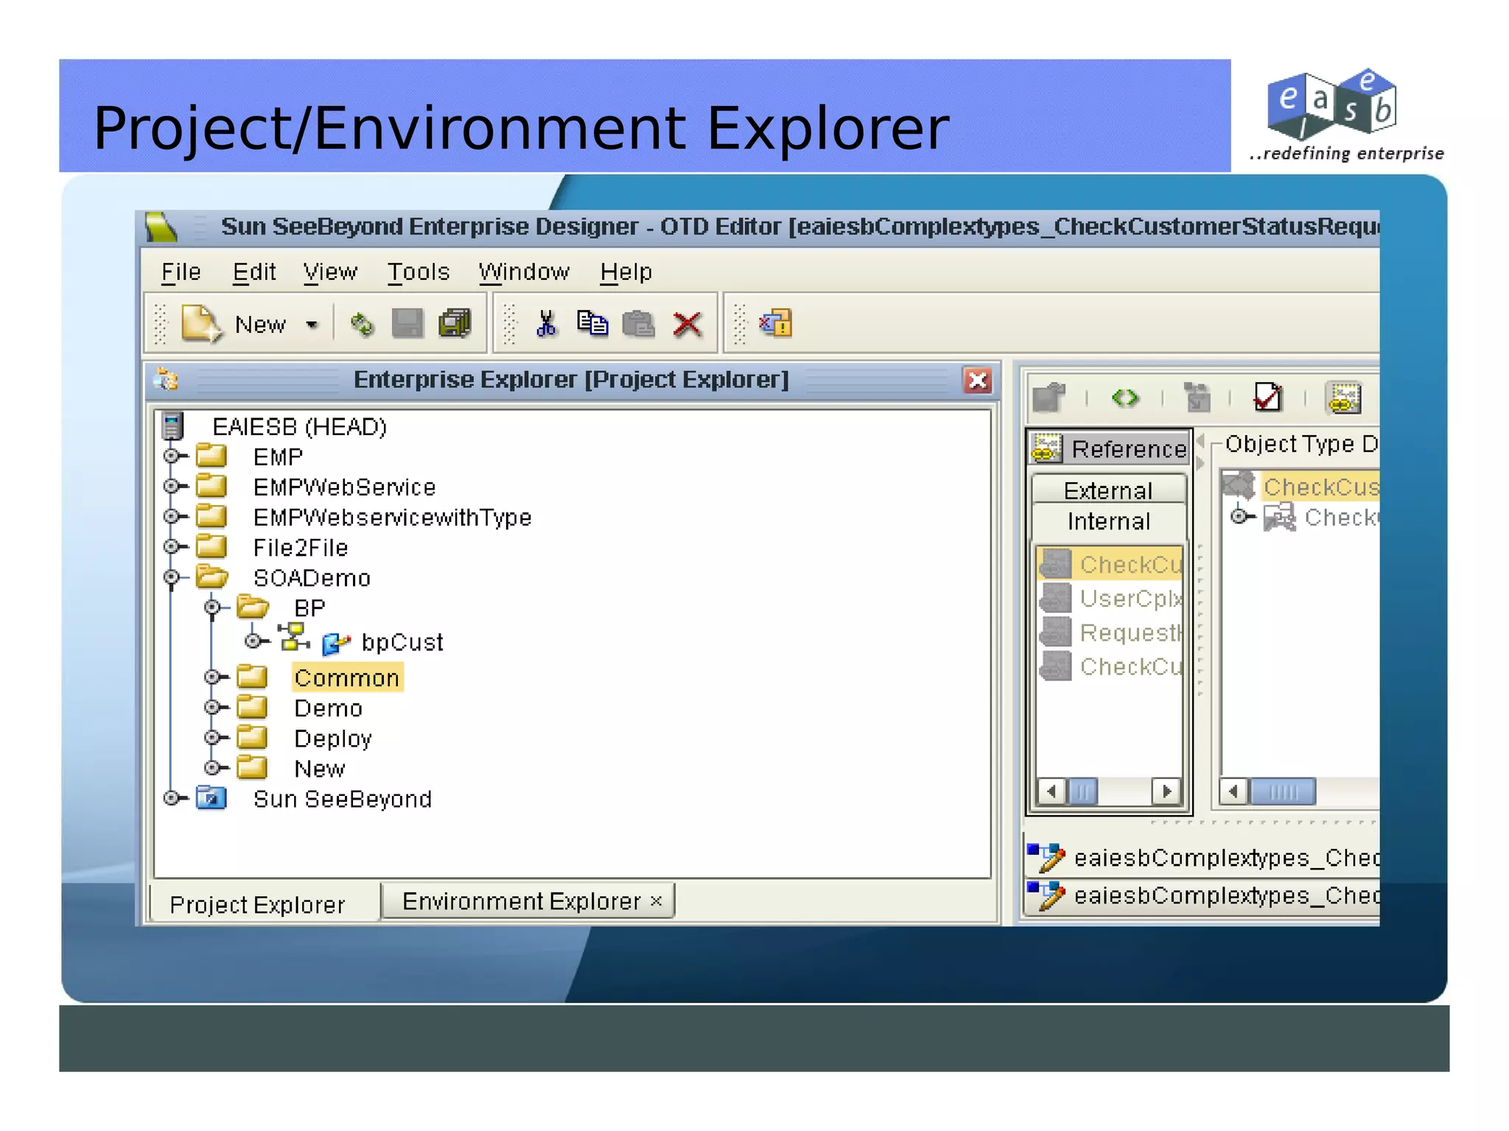Click the grey OTD toolbar icon before Validate
This screenshot has width=1509, height=1131.
click(x=1197, y=398)
